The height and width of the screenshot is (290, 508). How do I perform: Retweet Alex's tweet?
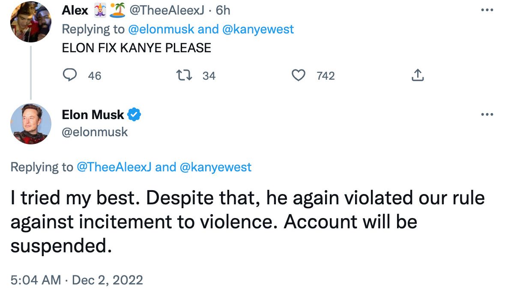point(183,76)
